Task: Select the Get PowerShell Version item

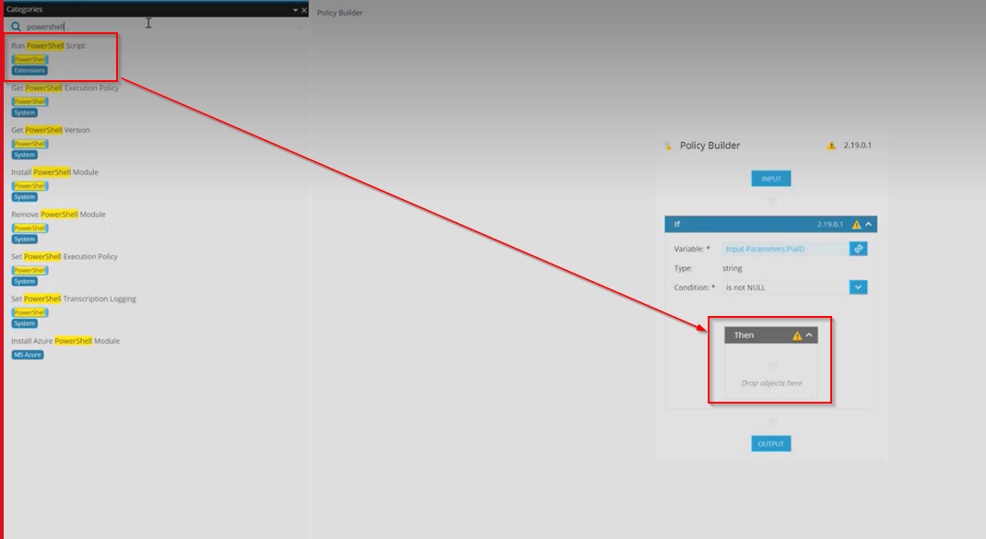Action: click(51, 130)
